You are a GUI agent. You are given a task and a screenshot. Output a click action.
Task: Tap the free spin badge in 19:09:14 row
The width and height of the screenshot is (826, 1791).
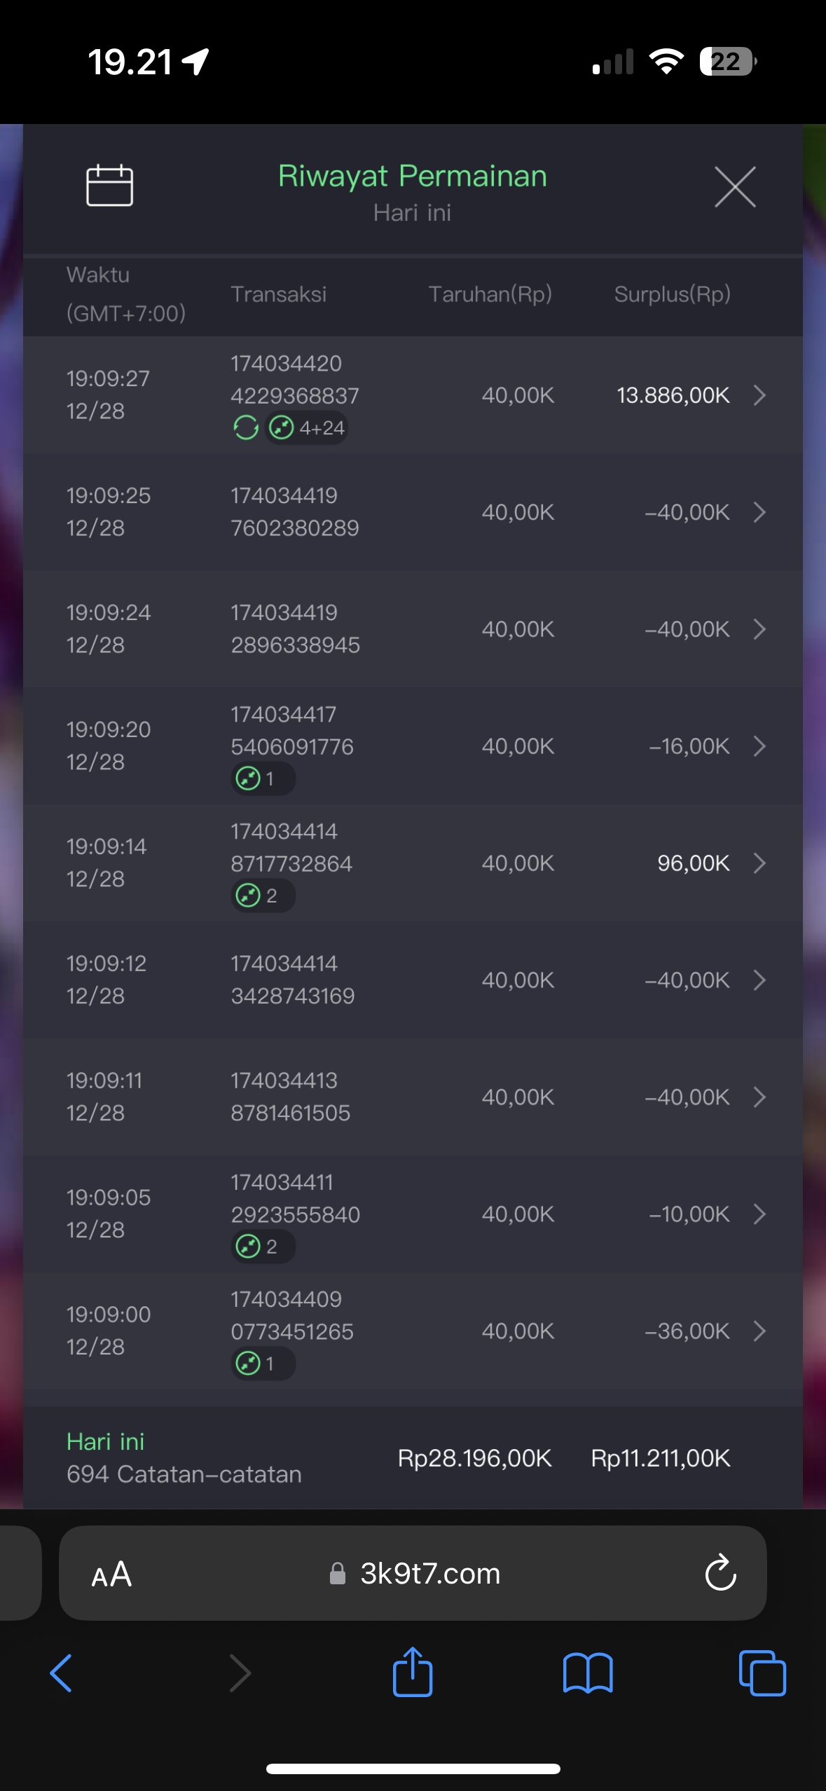pyautogui.click(x=262, y=895)
